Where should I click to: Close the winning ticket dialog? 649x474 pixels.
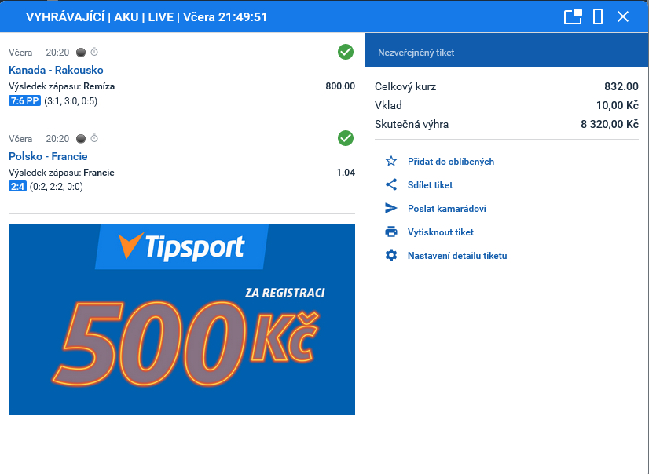point(623,16)
